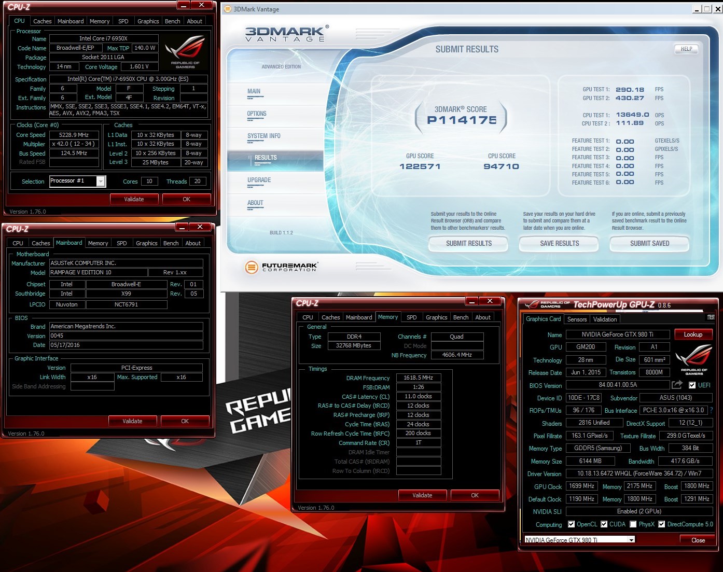This screenshot has width=723, height=572.
Task: Enable the PhysX checkbox
Action: click(x=633, y=524)
